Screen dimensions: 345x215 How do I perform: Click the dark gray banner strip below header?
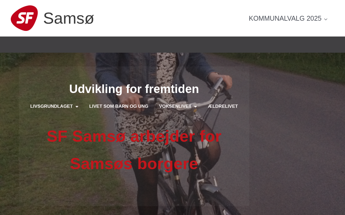172,45
